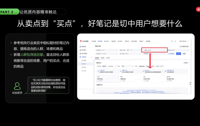Click keyword 眼影怎么画新手 in word cloud
The width and height of the screenshot is (200, 126).
click(136, 92)
